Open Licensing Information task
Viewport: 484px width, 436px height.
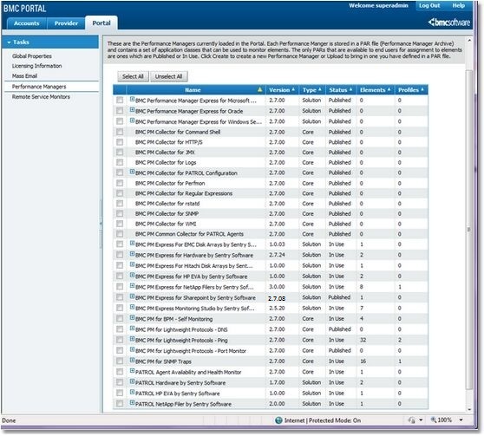point(36,66)
